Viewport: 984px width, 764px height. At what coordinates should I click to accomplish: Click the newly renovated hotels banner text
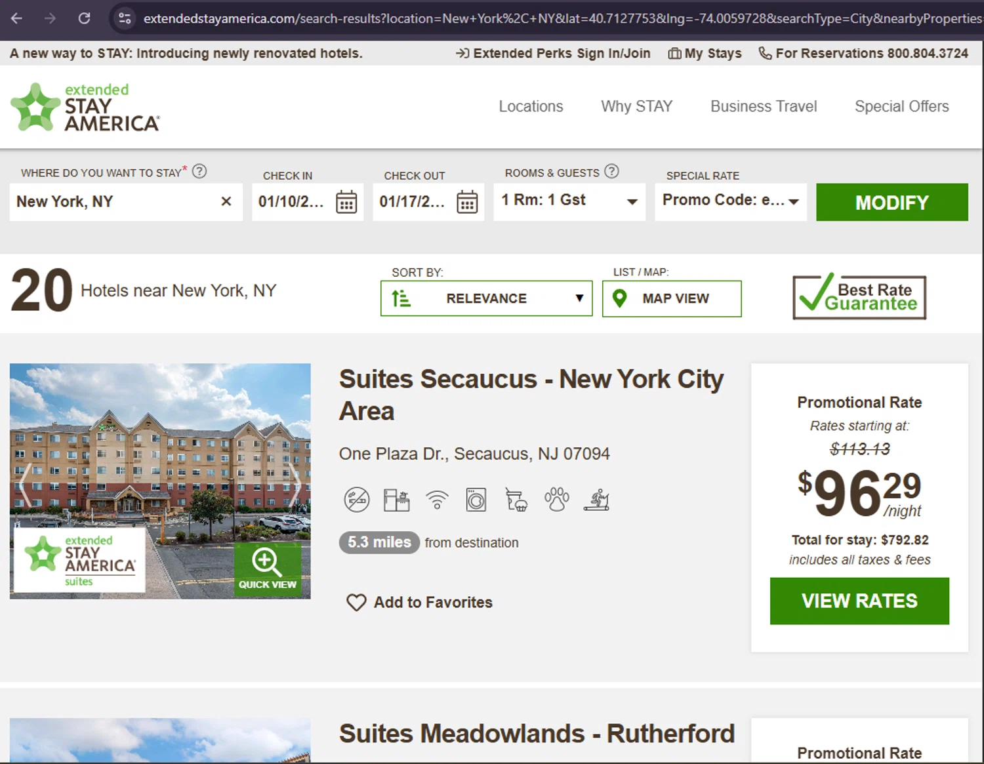tap(186, 53)
